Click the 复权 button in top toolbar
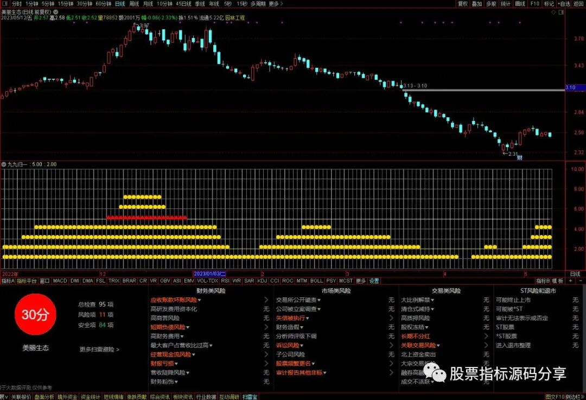 (x=463, y=4)
